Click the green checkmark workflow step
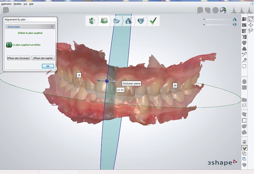Image resolution: width=254 pixels, height=174 pixels. pyautogui.click(x=153, y=21)
